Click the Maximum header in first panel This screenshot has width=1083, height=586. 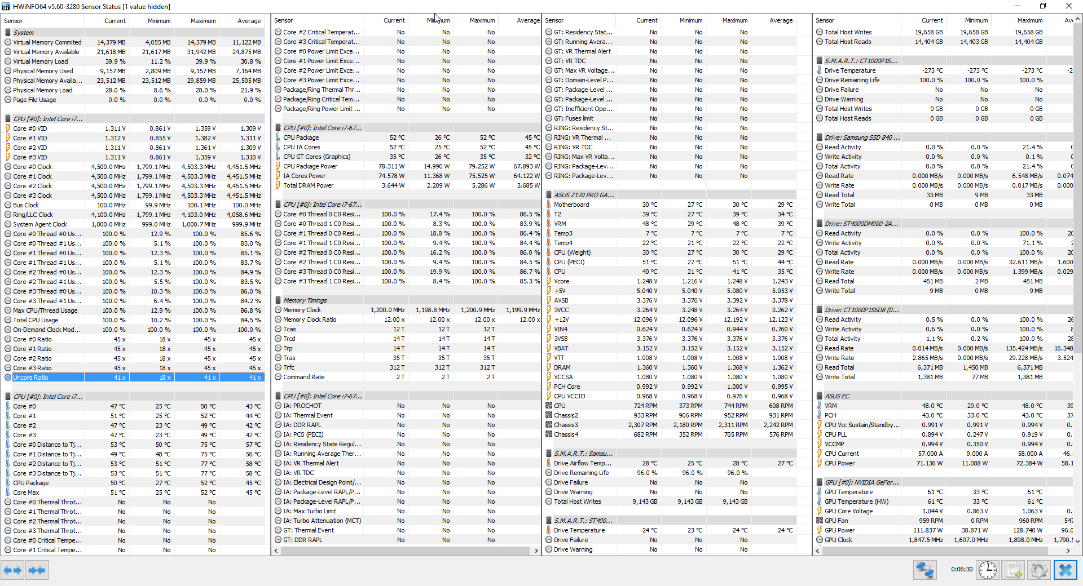pos(202,21)
